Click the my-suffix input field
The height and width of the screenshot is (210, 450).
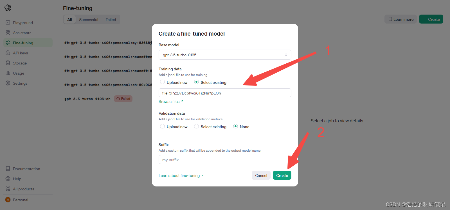225,160
